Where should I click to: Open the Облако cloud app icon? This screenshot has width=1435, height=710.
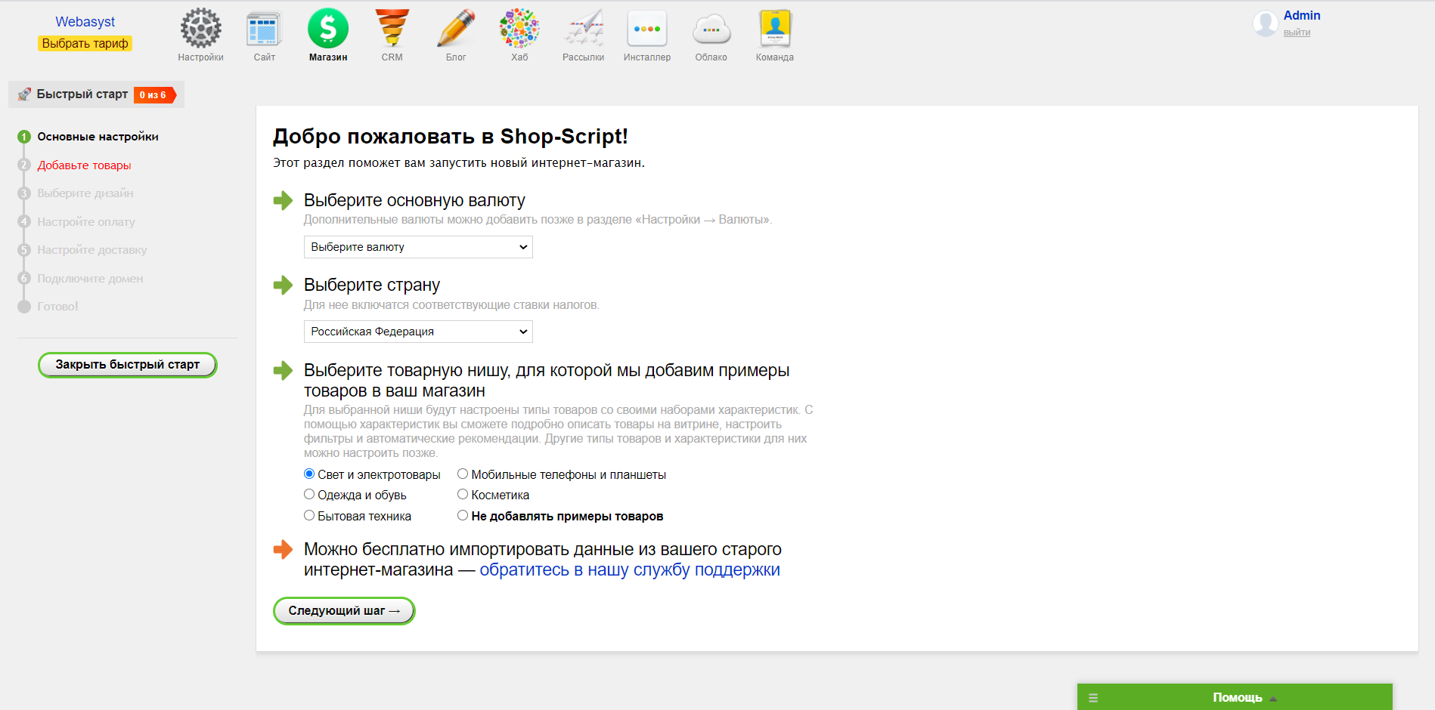coord(711,30)
